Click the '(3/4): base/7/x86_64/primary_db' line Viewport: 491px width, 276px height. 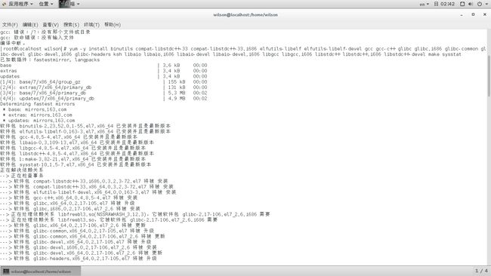pos(103,93)
